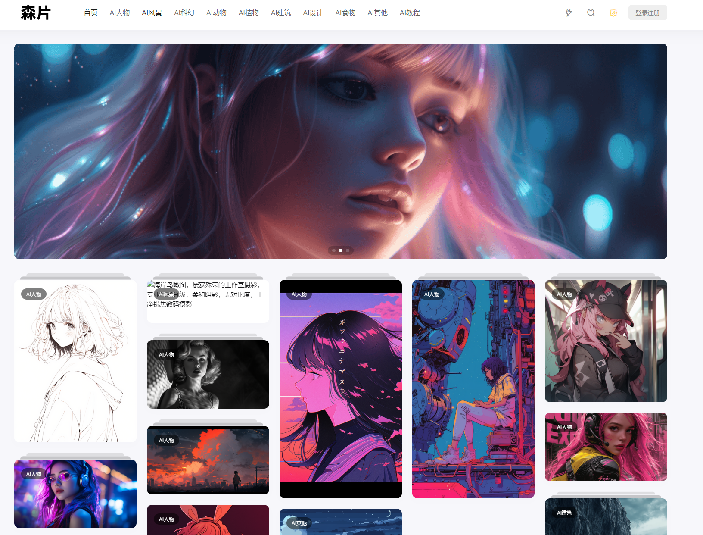Screen dimensions: 703x535
Task: Open the pink-haired cat cap girl thumbnail
Action: click(606, 341)
